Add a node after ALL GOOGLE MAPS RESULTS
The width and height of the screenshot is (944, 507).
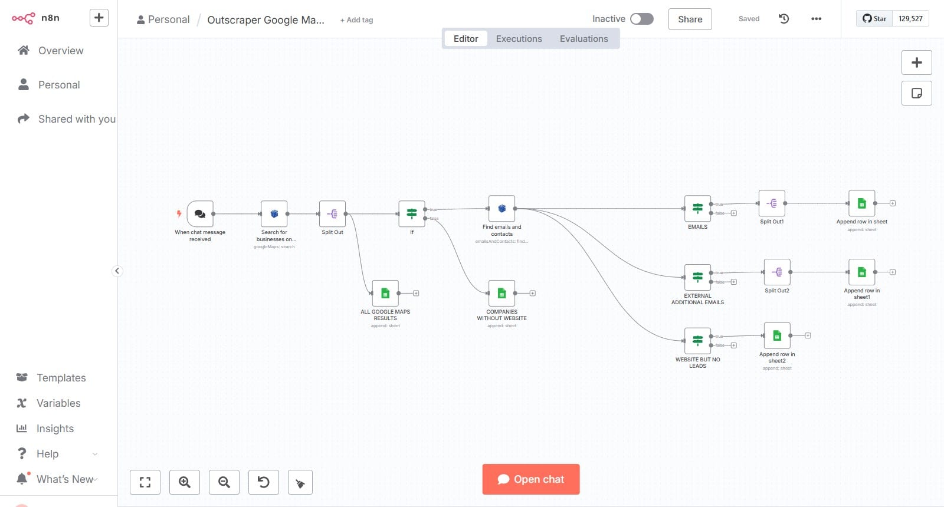pyautogui.click(x=416, y=293)
